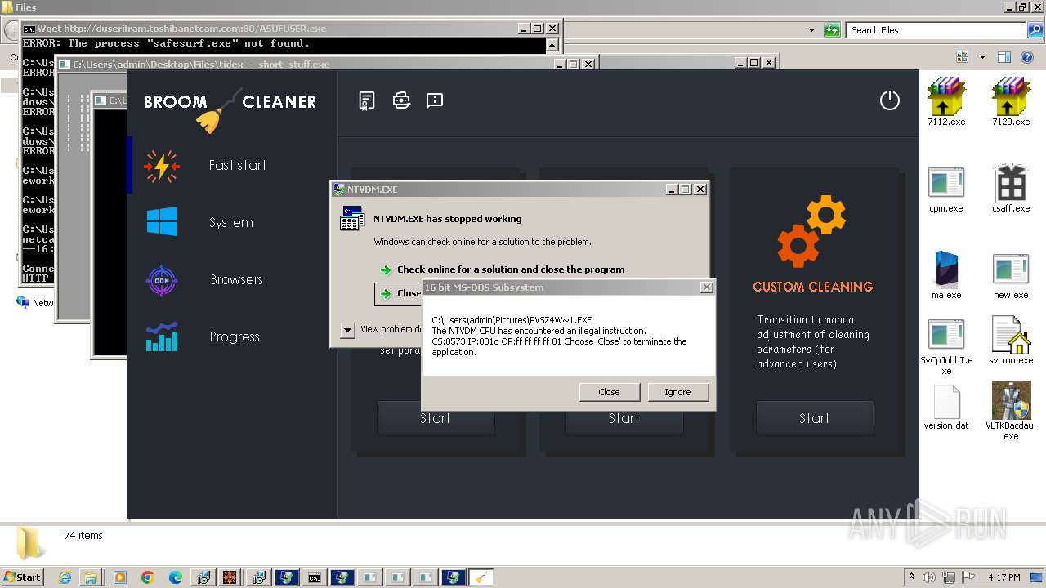Open Windows Media Player from taskbar

pos(120,577)
